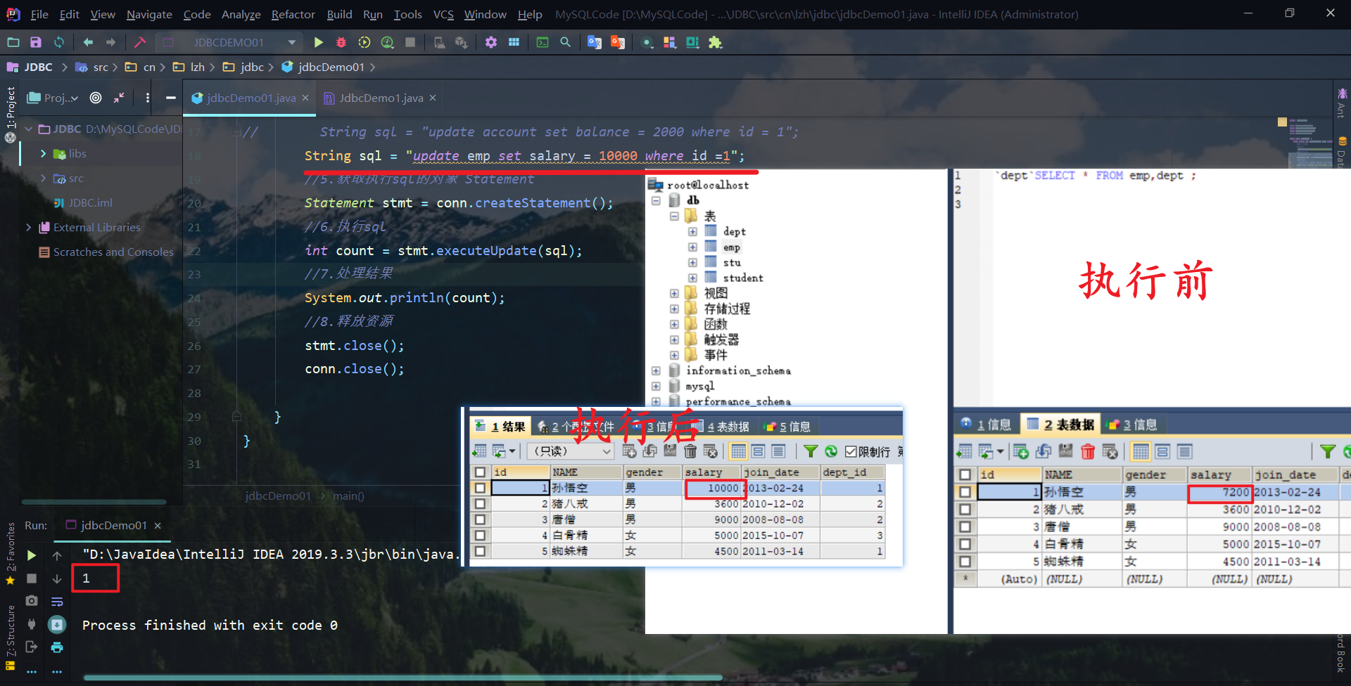Click the green filter funnel in result toolbar
This screenshot has height=686, width=1351.
[x=811, y=451]
